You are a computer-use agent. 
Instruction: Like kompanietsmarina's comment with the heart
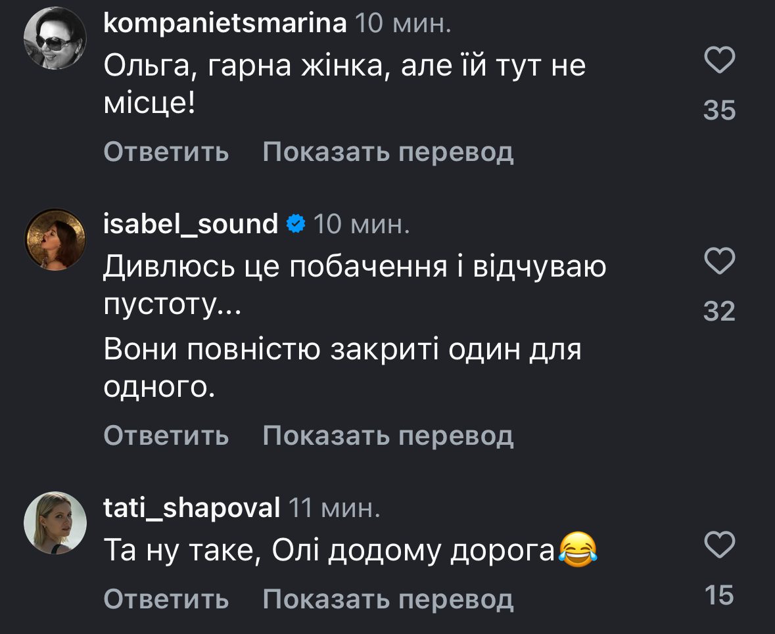(x=719, y=62)
